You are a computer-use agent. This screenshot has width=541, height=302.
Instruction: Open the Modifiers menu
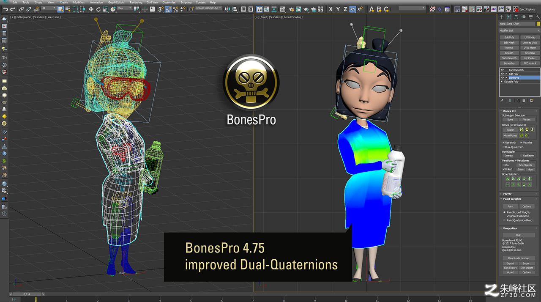point(79,3)
